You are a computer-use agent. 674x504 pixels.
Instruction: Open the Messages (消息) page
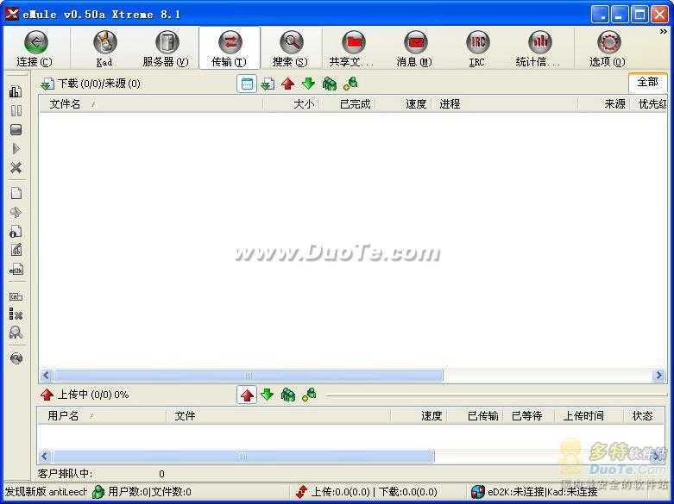point(415,47)
